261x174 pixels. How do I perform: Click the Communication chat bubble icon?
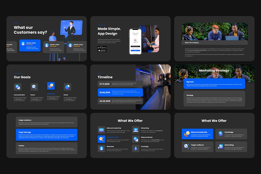click(x=17, y=87)
